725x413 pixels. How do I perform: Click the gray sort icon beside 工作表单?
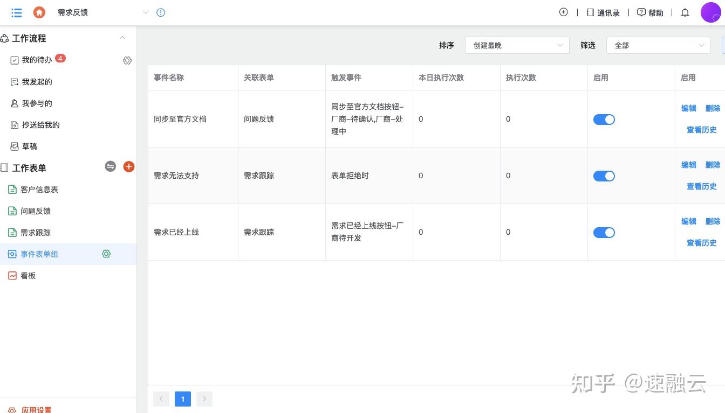point(111,167)
